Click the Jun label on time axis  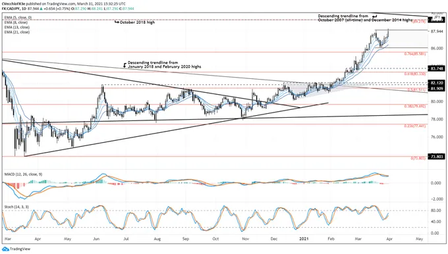pyautogui.click(x=96, y=239)
